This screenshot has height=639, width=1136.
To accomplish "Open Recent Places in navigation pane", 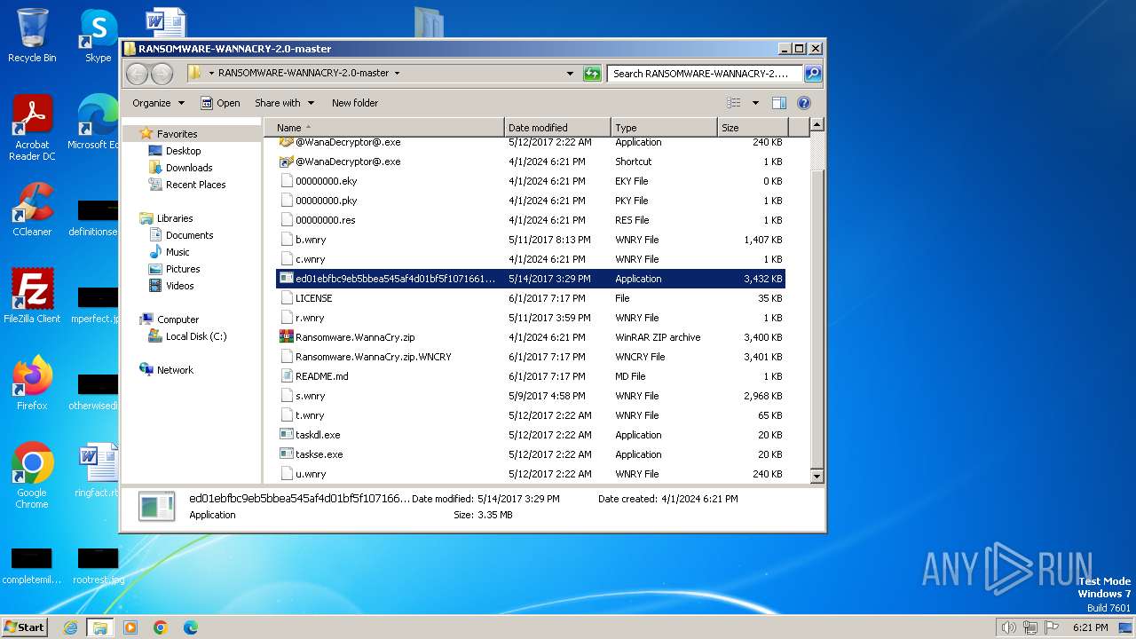I will (x=195, y=185).
